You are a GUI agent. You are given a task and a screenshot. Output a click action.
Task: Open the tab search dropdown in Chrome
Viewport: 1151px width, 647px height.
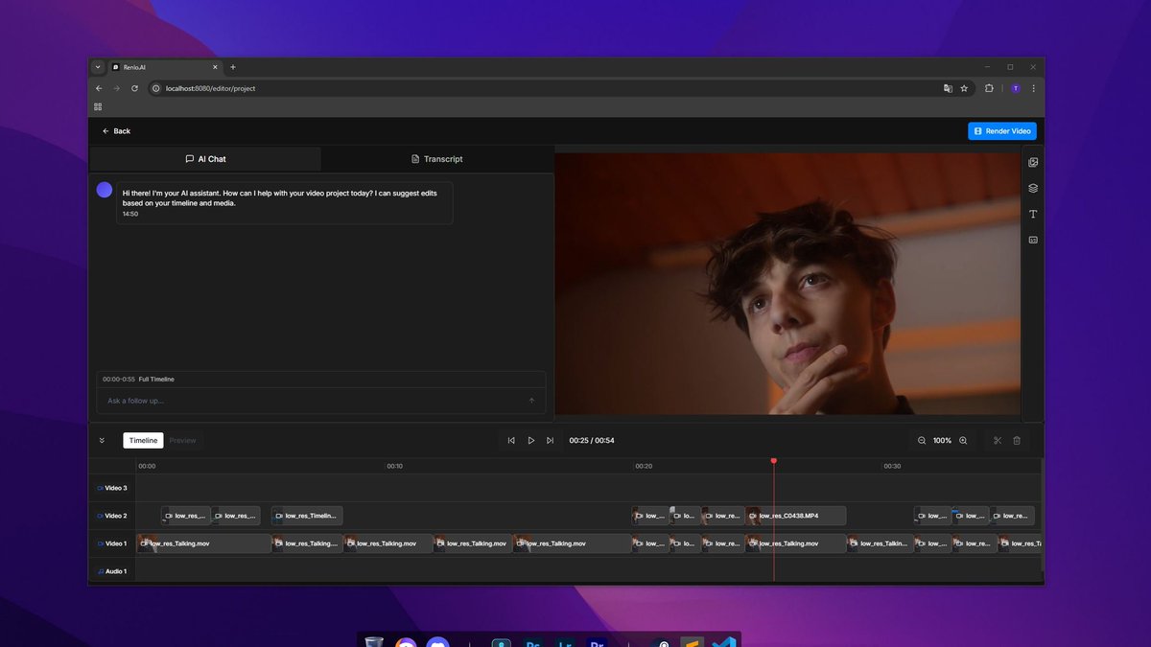(98, 67)
